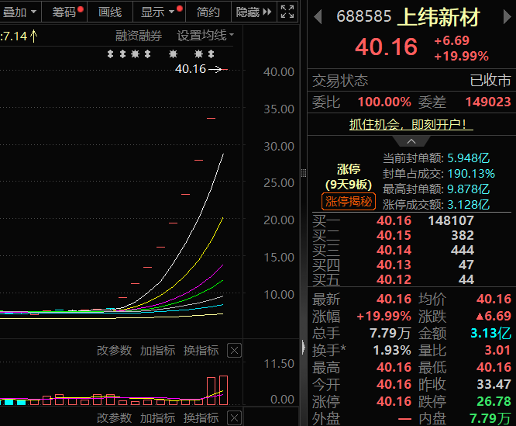Open 设置均线 moving average settings dropdown
The height and width of the screenshot is (426, 516).
(205, 35)
